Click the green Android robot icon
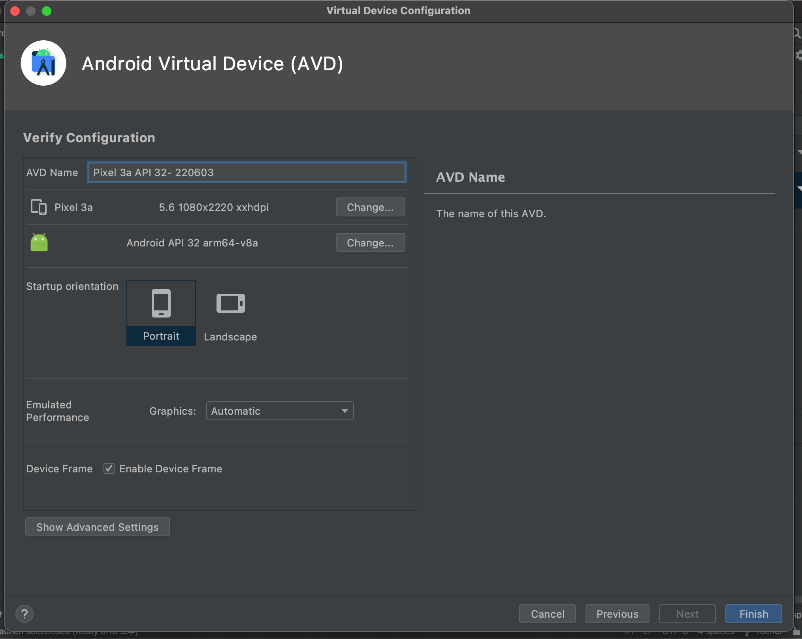Screen dimensions: 802x639 coord(39,242)
